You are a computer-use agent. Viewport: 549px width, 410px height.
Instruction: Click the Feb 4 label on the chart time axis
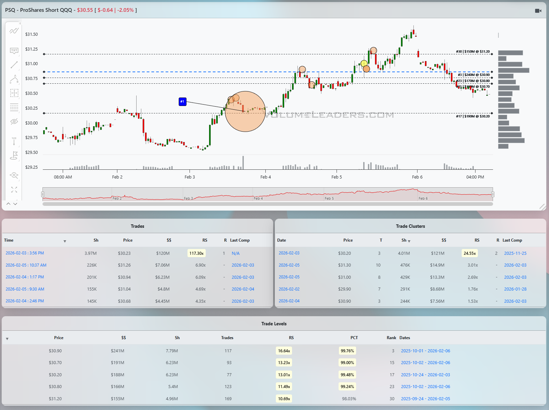(x=265, y=177)
